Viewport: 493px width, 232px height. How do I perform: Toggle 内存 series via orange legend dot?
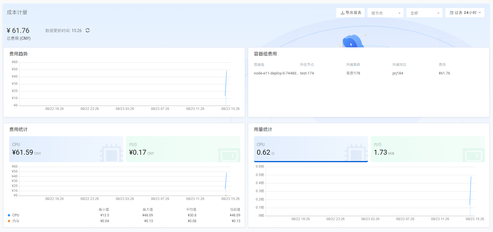(x=9, y=221)
